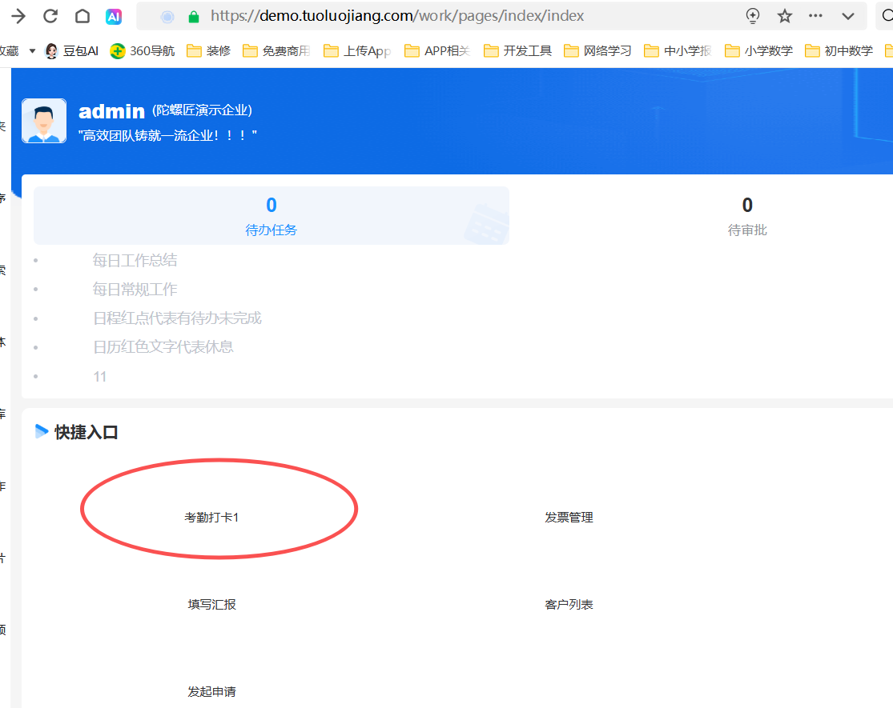Reload the page with refresh icon

(x=50, y=16)
